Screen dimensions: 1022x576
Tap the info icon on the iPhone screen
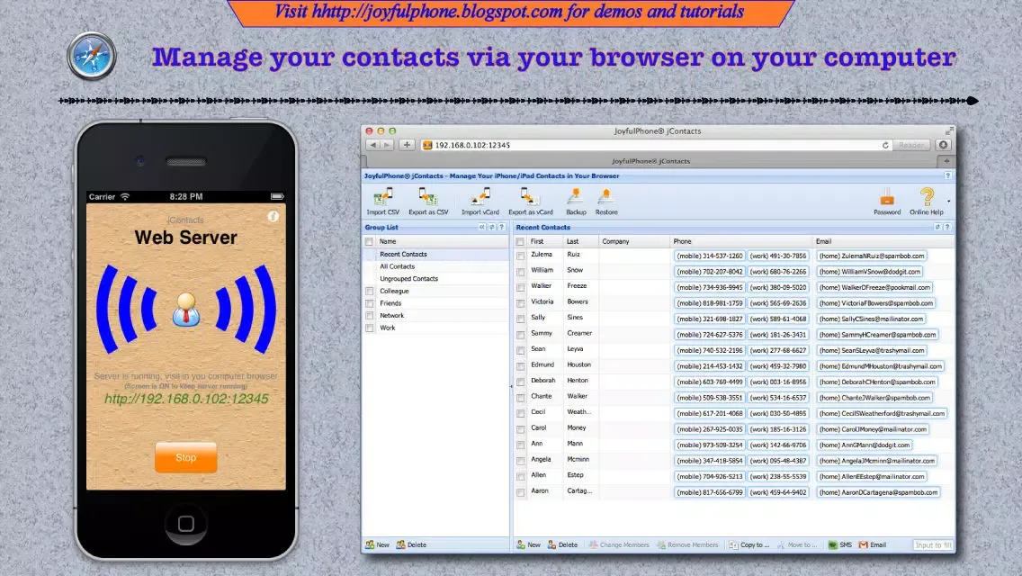(273, 217)
